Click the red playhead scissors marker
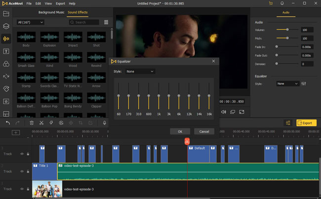Screen dimensions: 321x199 pyautogui.click(x=187, y=141)
